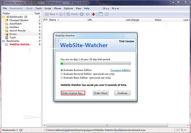Screen dimensions: 191x133
Task: Select the Search Results folder icon
Action: click(x=7, y=31)
